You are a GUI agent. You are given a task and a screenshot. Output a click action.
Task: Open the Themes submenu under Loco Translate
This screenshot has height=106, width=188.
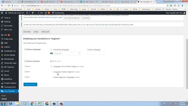pyautogui.click(x=4, y=99)
